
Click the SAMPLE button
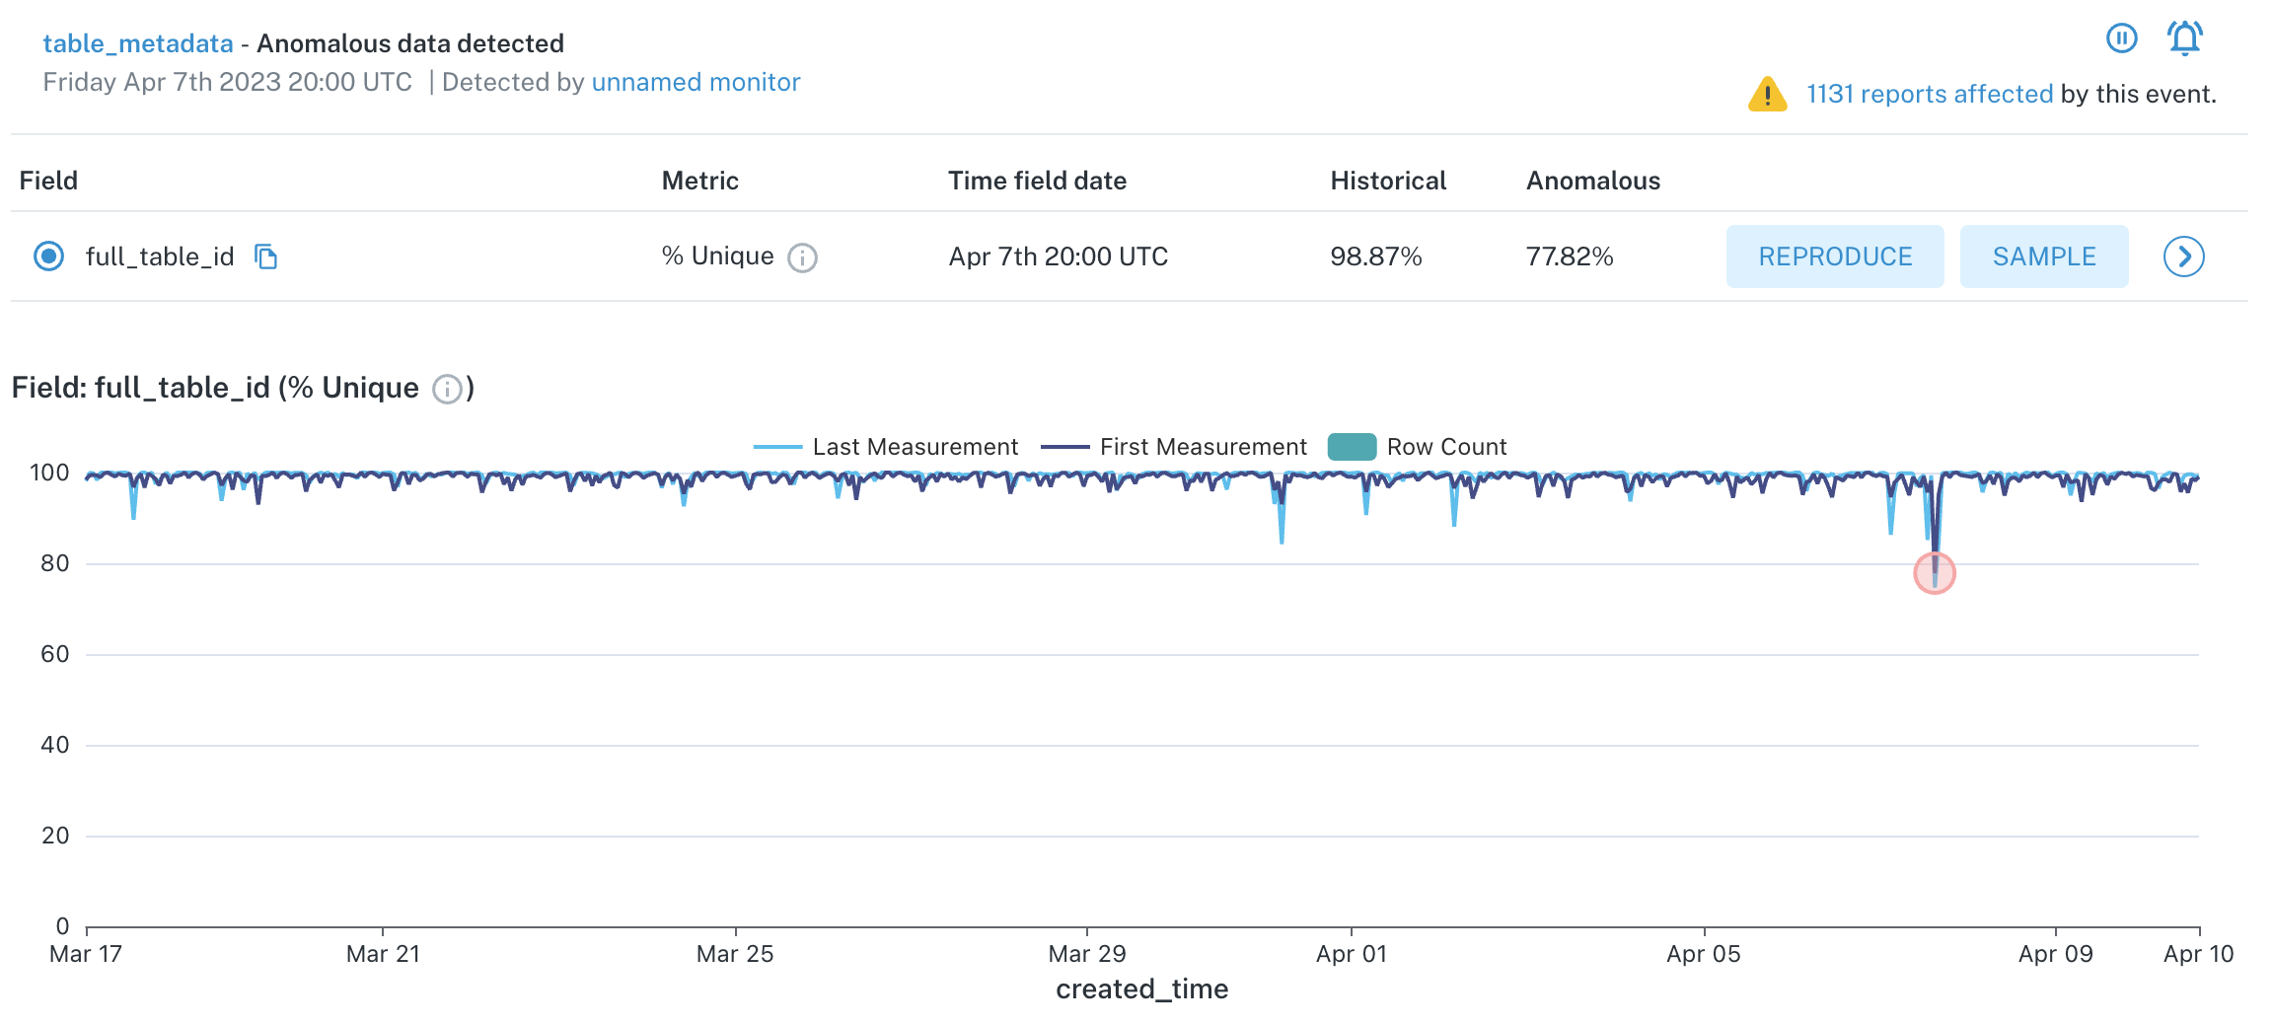(x=2044, y=256)
